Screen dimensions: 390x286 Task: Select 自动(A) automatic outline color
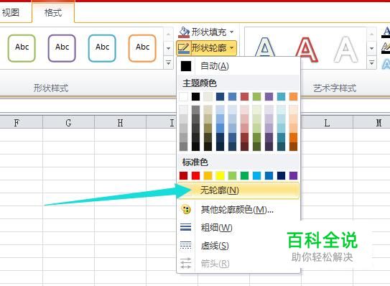[238, 66]
